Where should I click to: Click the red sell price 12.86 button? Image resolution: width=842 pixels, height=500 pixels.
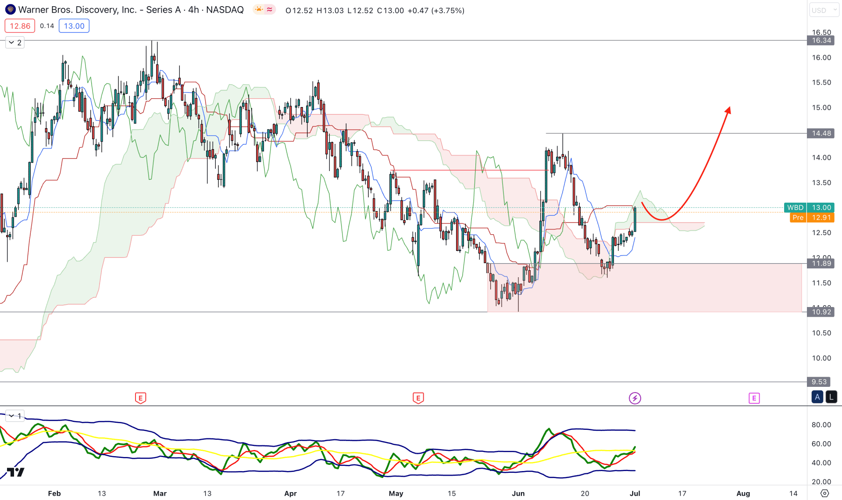tap(20, 26)
